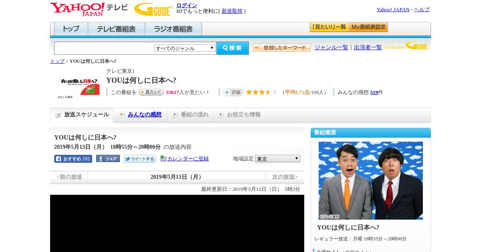The width and height of the screenshot is (481, 252).
Task: Click the ログイン link
Action: point(187,5)
